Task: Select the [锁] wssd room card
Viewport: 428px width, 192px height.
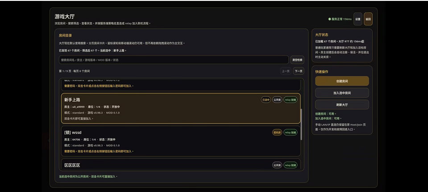Action: [x=181, y=141]
